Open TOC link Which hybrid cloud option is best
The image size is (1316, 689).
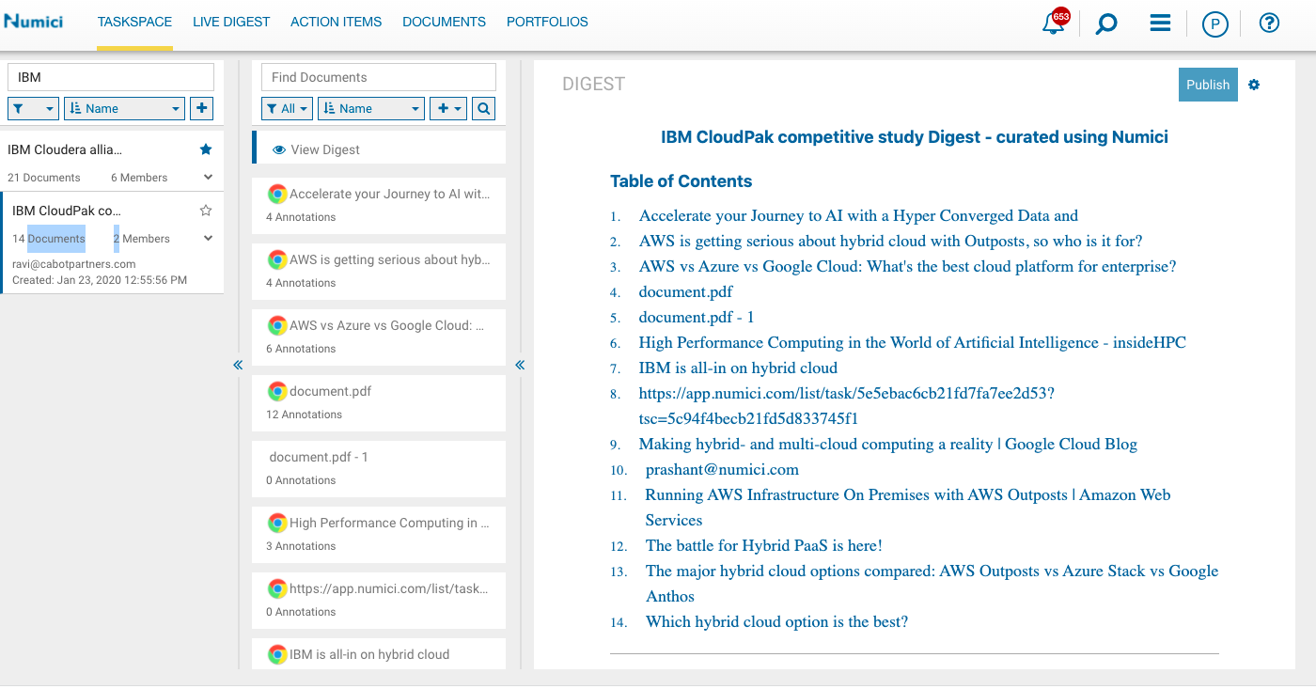pos(776,621)
